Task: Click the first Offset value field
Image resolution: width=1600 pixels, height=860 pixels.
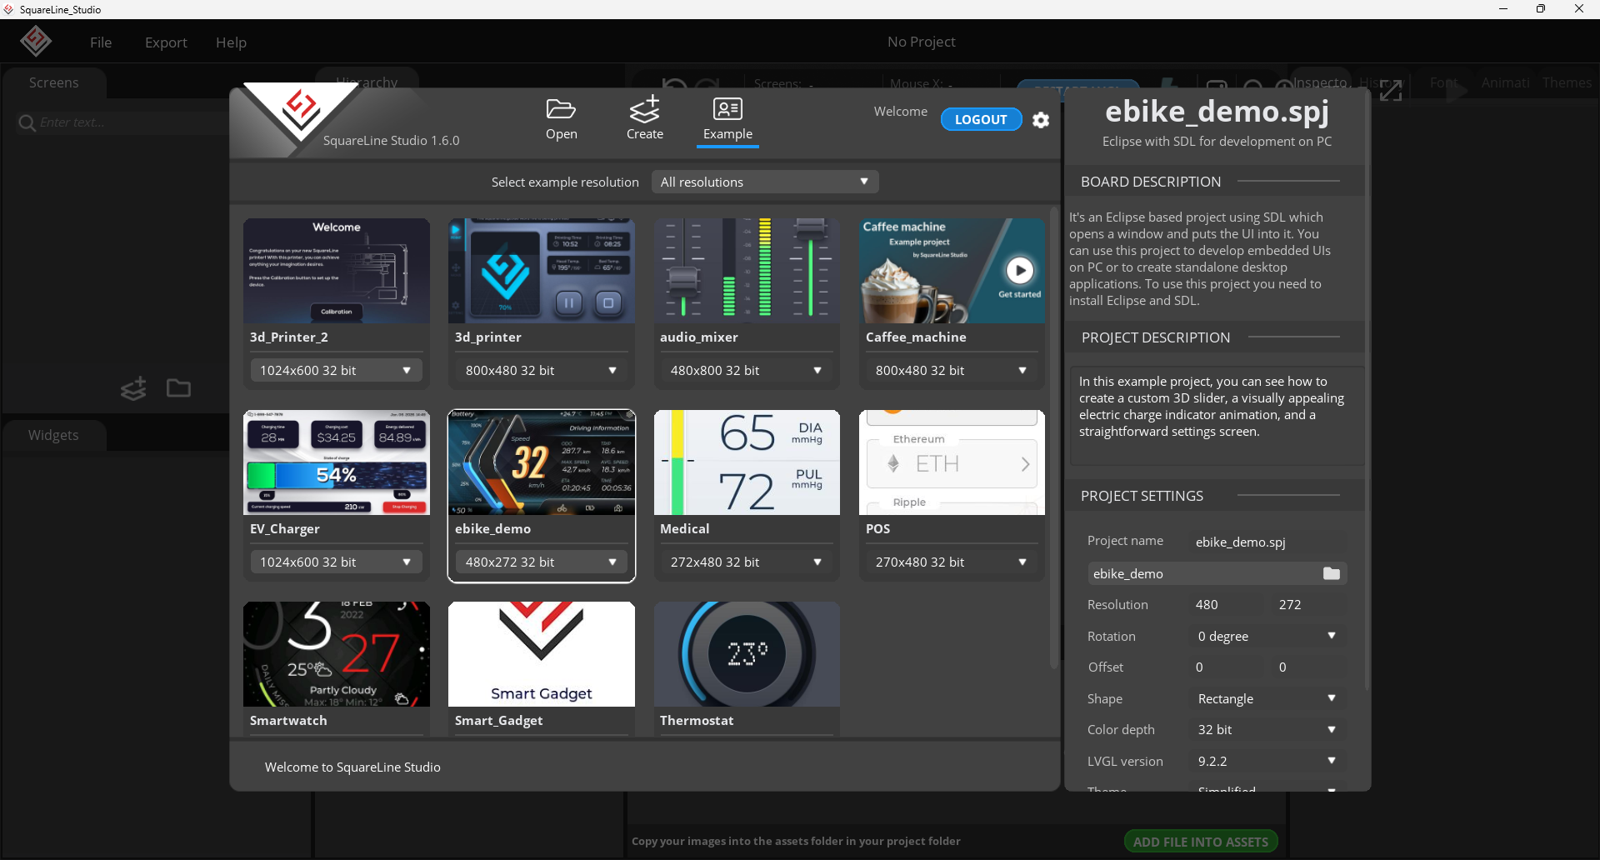Action: pos(1227,667)
